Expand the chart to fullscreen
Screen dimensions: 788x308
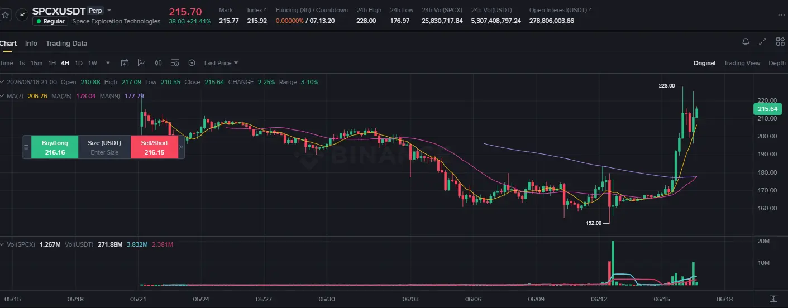pos(763,42)
